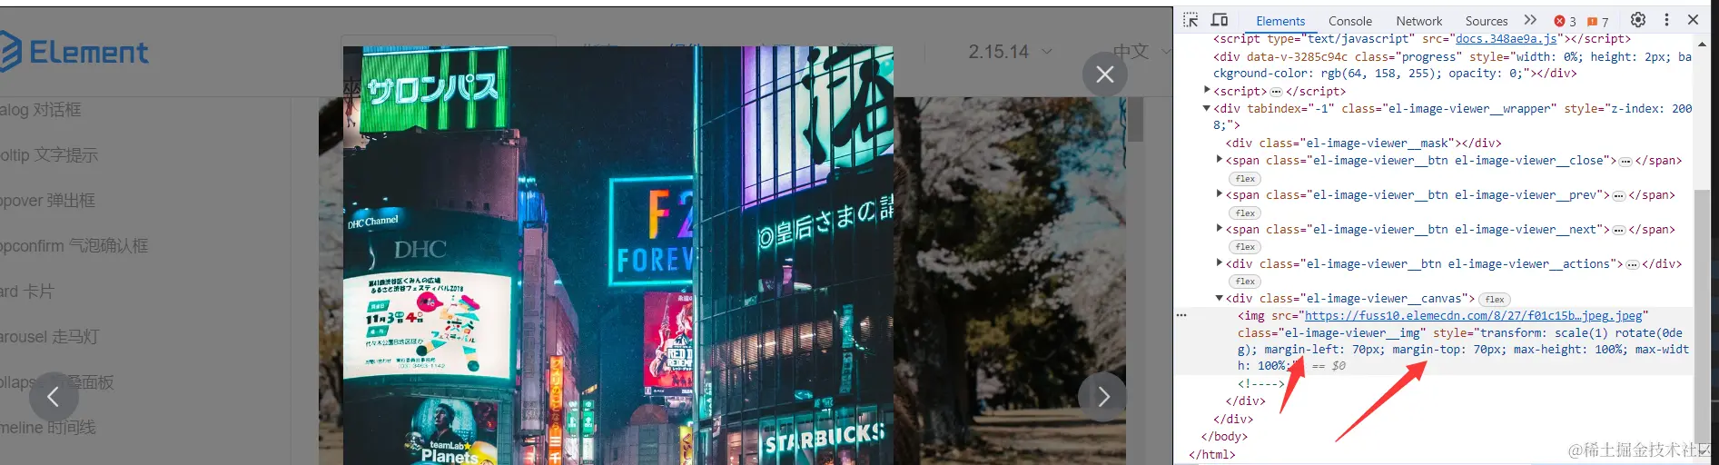Image resolution: width=1719 pixels, height=465 pixels.
Task: Open the fuss10.elemecdn.com image src link
Action: (1473, 316)
